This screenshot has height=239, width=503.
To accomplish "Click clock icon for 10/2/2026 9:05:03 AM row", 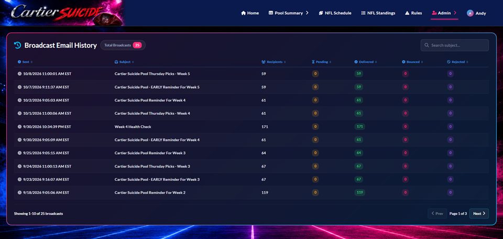I will 19,100.
